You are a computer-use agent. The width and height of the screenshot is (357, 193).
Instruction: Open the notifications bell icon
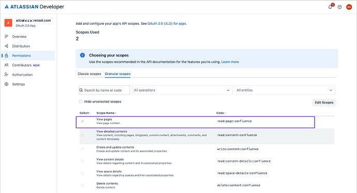[x=330, y=7]
